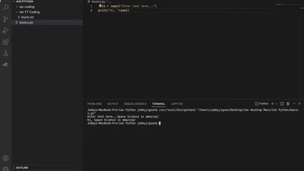Open the Accounts menu icon
This screenshot has height=171, width=304.
[6, 158]
